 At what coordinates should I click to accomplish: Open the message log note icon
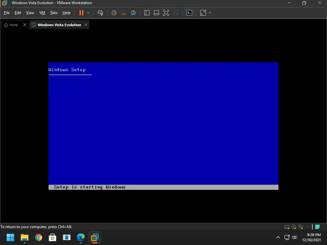317,227
